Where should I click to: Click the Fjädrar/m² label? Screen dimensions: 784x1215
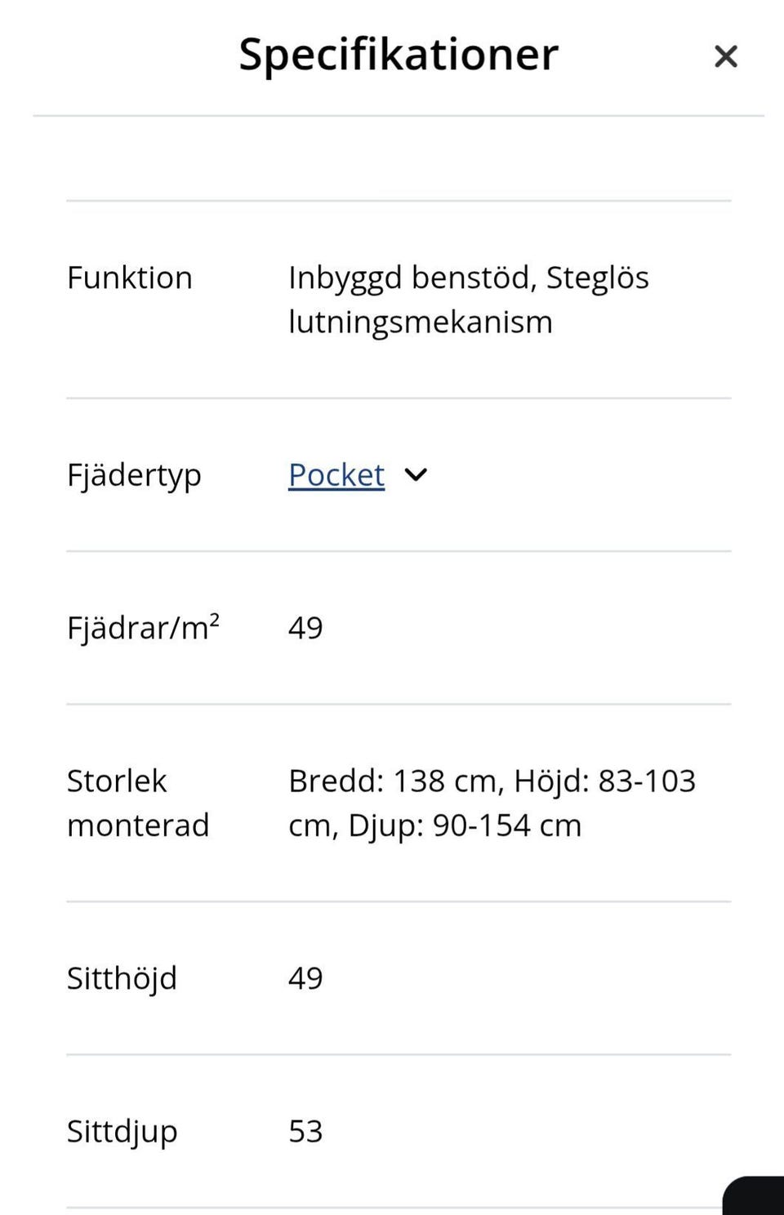(143, 628)
